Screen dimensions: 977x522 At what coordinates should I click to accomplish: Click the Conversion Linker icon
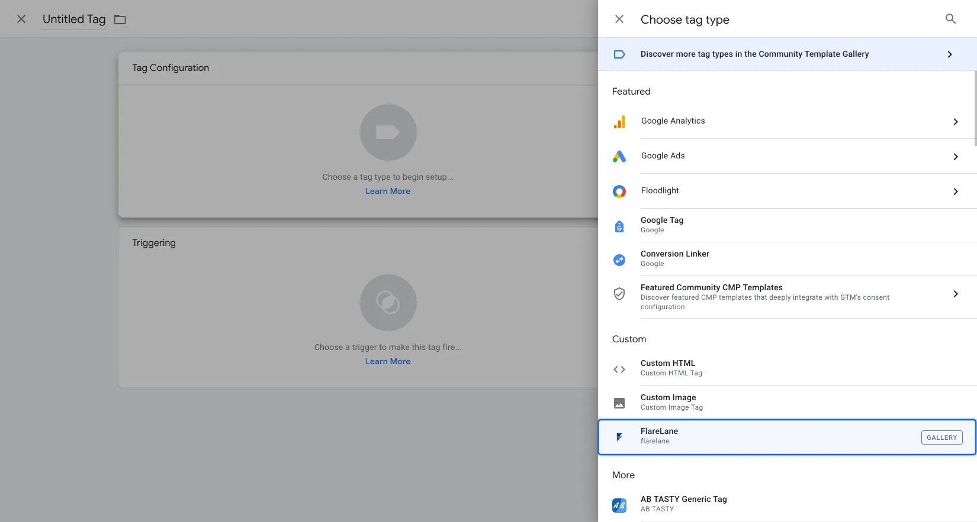pyautogui.click(x=619, y=260)
